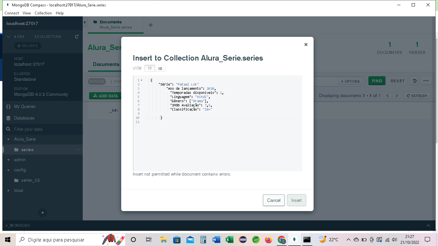
Task: Click the "IMDb Avaliação" line in the editor
Action: [x=191, y=105]
